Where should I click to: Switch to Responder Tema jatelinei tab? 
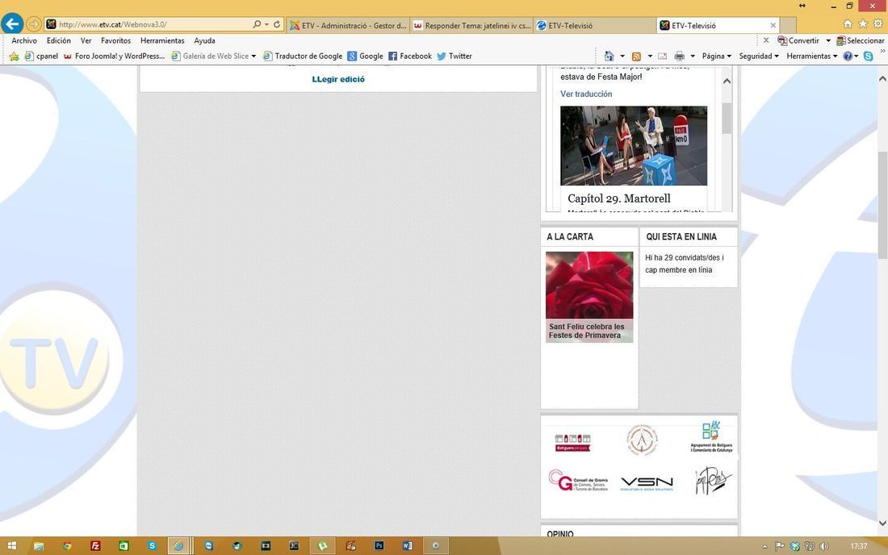click(472, 26)
